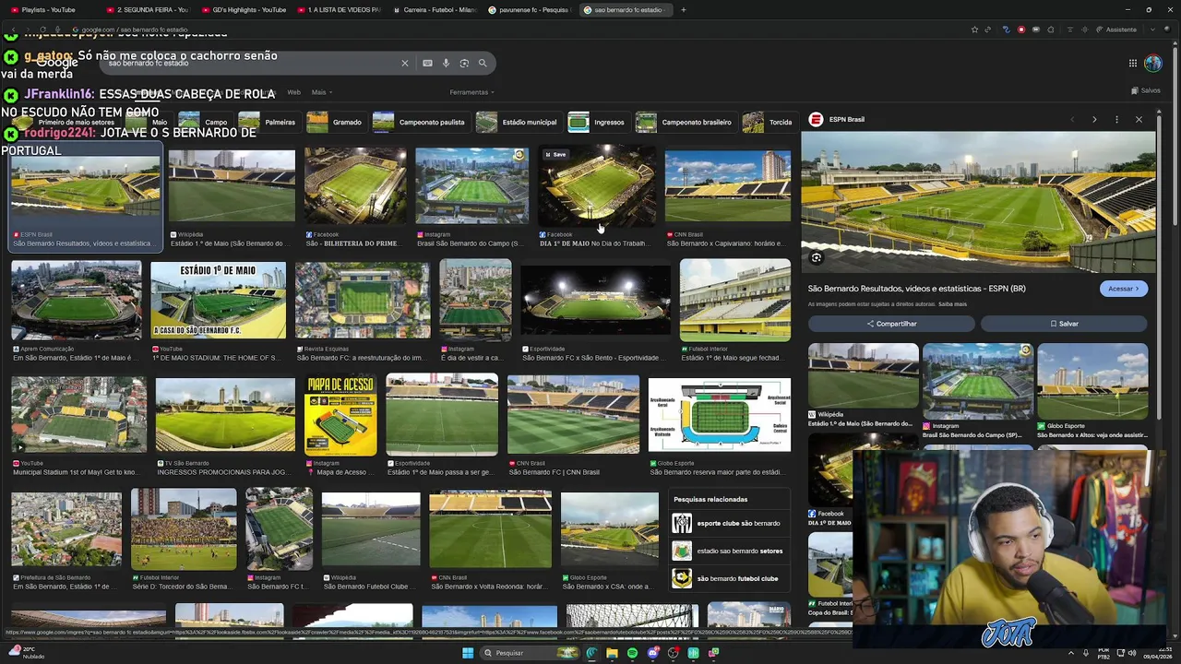Switch to Playlists - YouTube tab

[x=48, y=9]
